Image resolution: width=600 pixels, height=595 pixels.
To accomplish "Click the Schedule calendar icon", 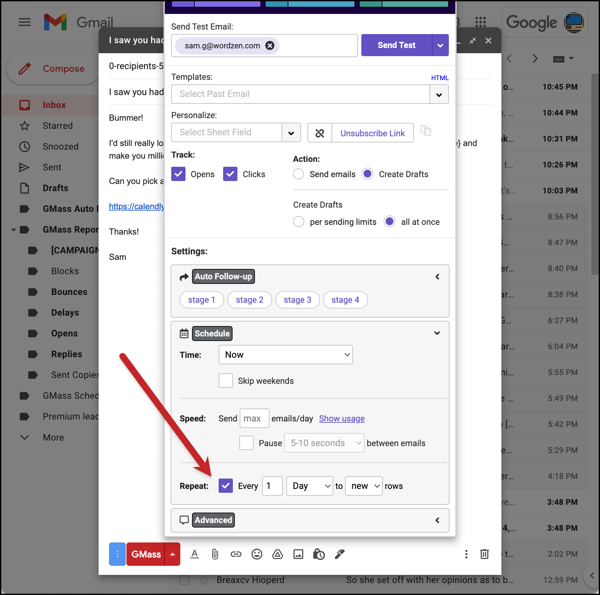I will (184, 334).
